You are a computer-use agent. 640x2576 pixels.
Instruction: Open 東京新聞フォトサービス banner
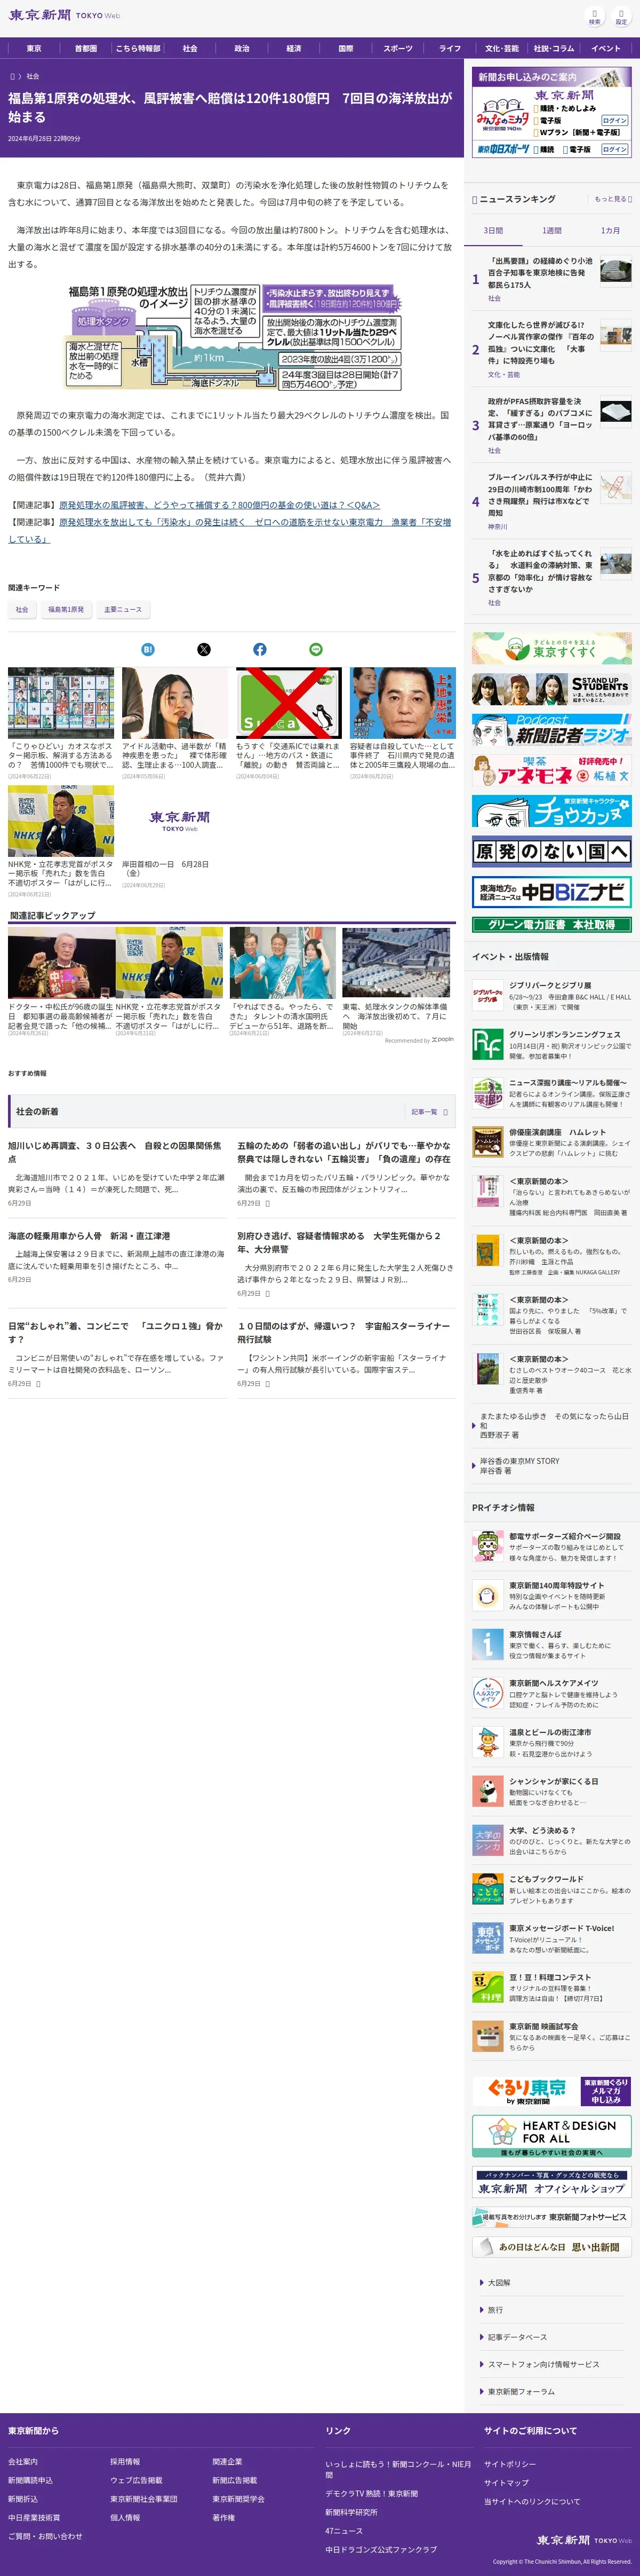[x=551, y=2217]
